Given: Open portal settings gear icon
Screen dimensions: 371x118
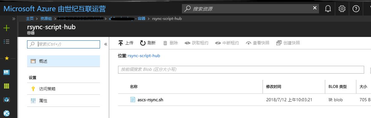Looking at the screenshot, I should point(342,9).
